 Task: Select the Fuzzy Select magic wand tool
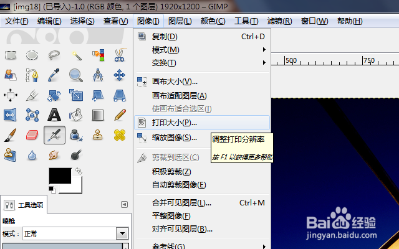76,55
